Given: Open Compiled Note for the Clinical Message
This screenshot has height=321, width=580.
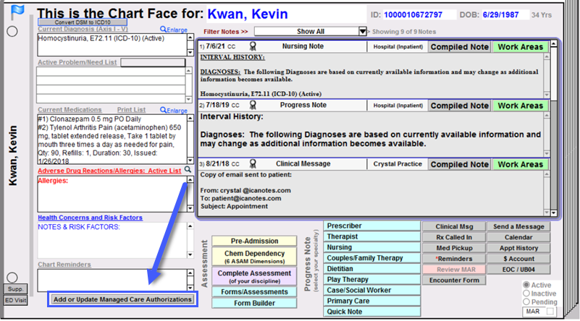Looking at the screenshot, I should [x=459, y=164].
